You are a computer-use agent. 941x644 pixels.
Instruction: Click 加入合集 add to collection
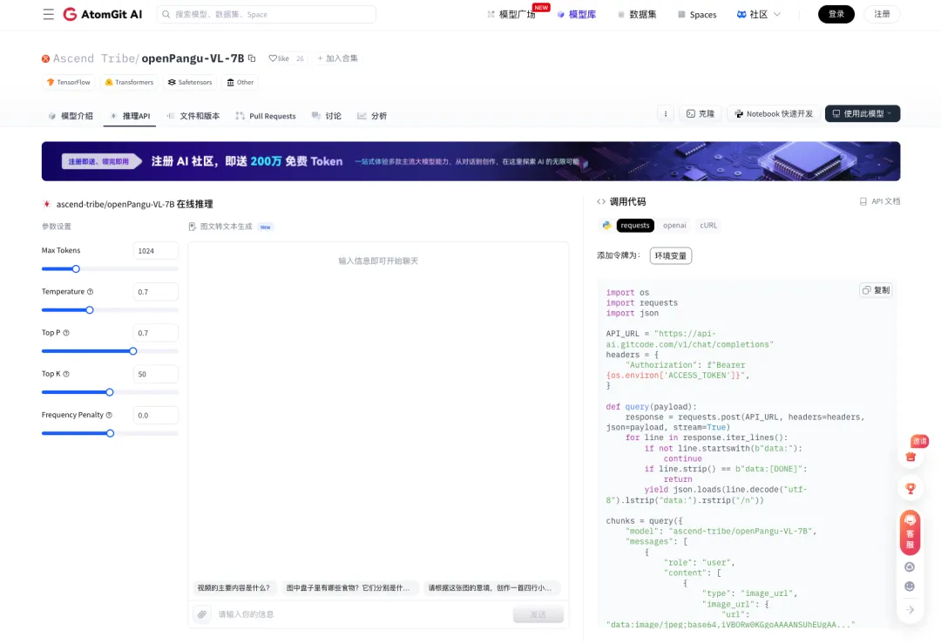pyautogui.click(x=337, y=58)
